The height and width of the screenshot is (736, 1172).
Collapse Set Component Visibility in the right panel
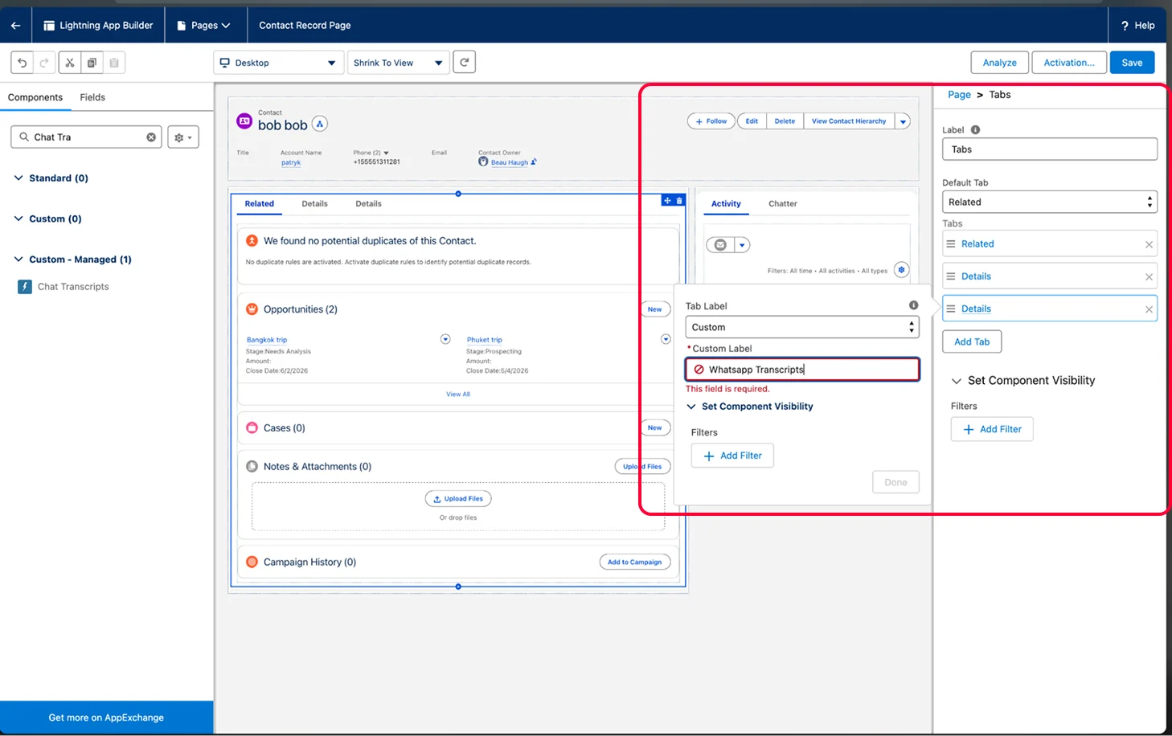pyautogui.click(x=957, y=381)
